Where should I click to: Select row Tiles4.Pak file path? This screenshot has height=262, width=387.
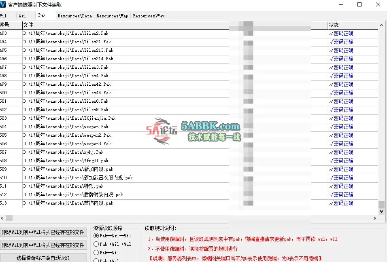[x=66, y=76]
